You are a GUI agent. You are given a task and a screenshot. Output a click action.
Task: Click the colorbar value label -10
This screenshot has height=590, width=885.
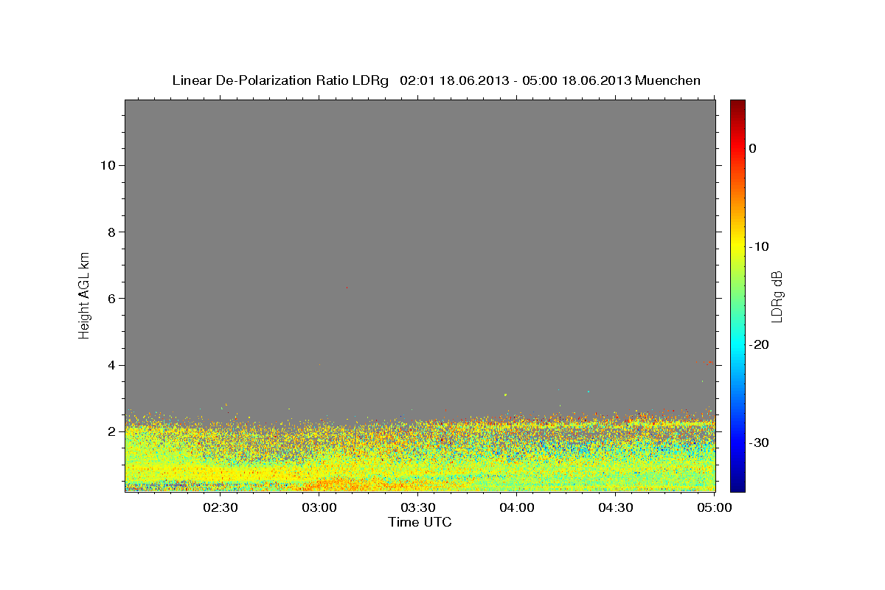tap(760, 246)
